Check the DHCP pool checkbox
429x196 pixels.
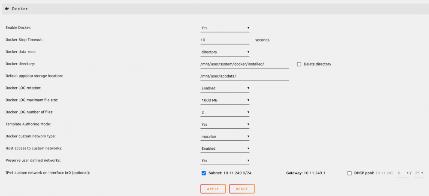point(349,173)
